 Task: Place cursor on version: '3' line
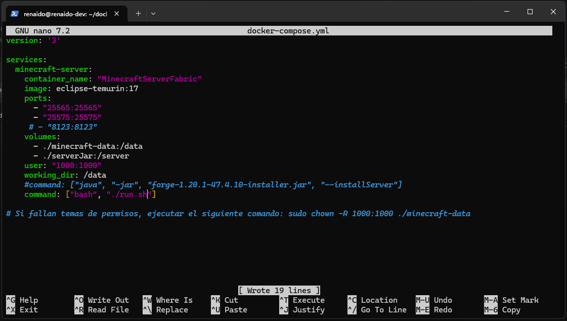(x=33, y=41)
